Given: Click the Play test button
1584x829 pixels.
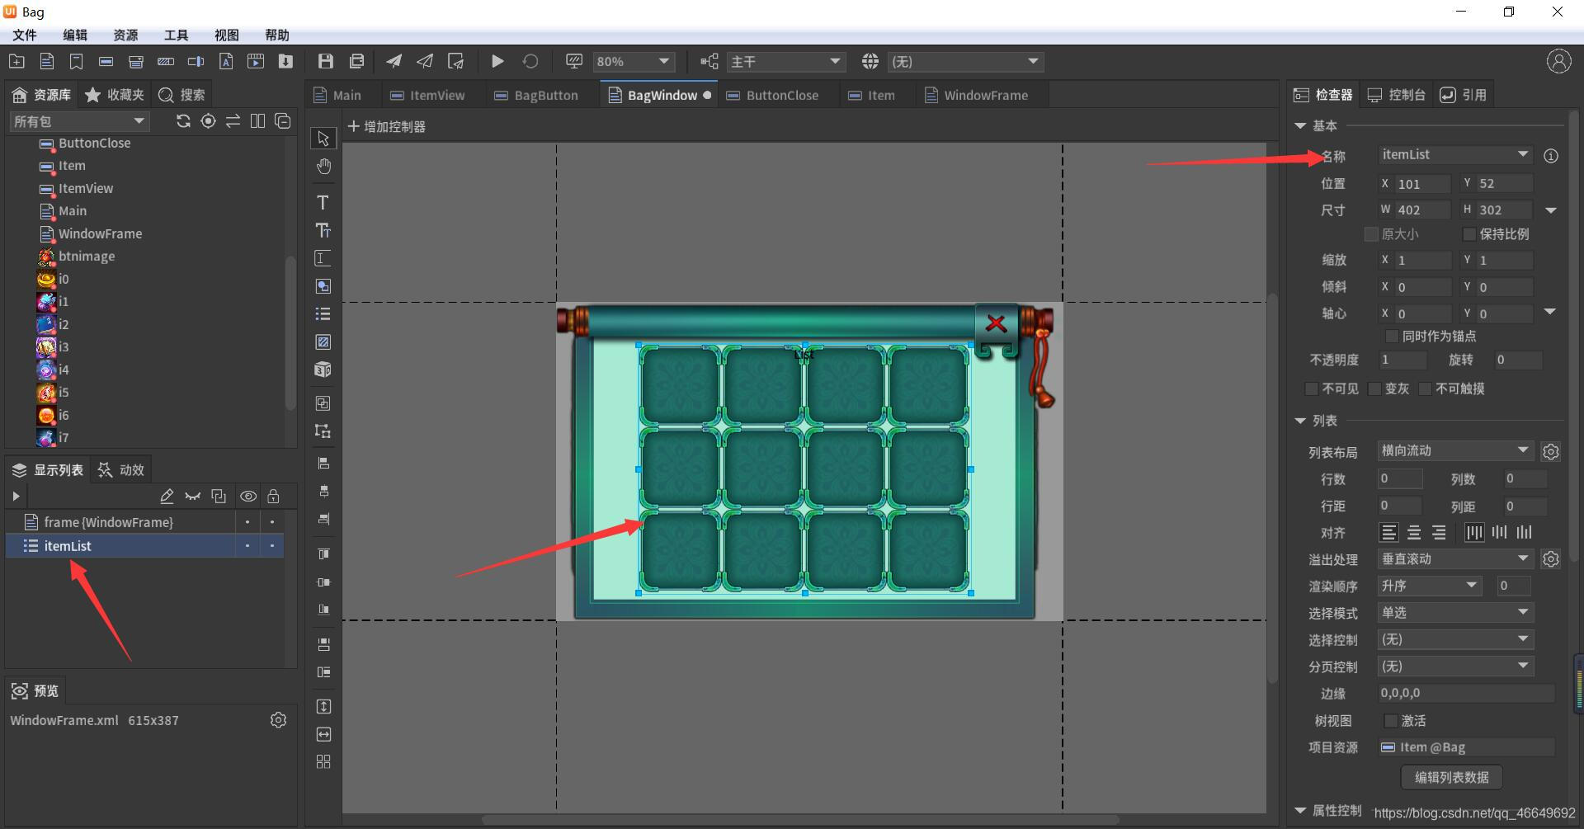Looking at the screenshot, I should click(x=497, y=61).
